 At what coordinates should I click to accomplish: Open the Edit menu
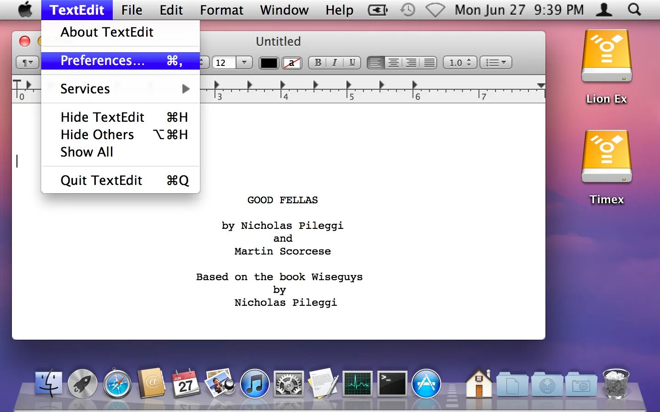click(x=171, y=10)
